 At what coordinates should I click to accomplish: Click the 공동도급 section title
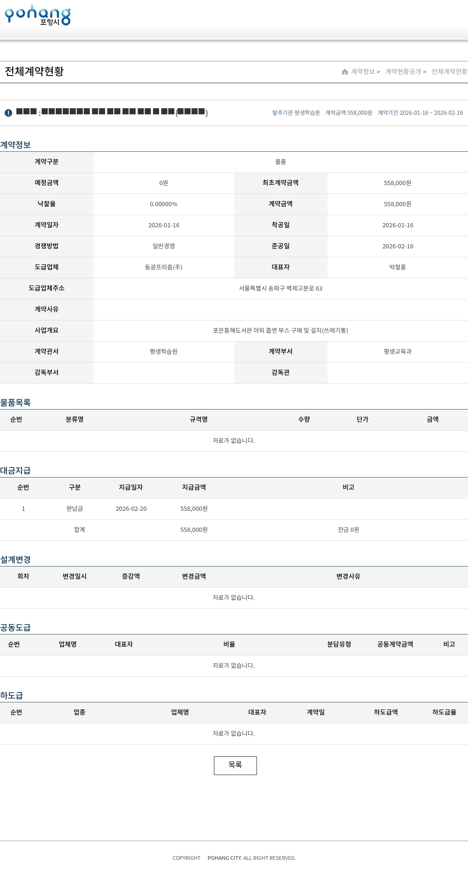point(15,627)
